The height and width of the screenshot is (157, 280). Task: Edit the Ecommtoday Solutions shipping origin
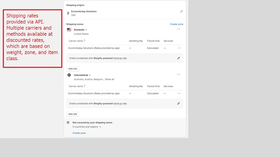pos(181,12)
